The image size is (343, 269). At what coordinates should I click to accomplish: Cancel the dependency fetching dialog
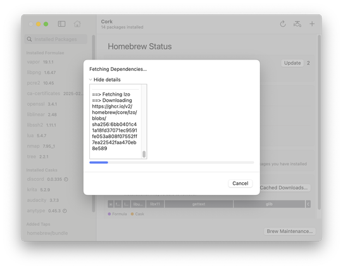pos(240,184)
